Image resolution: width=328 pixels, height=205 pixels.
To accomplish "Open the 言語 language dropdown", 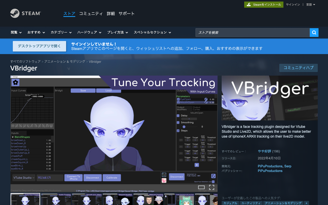I will tap(311, 5).
